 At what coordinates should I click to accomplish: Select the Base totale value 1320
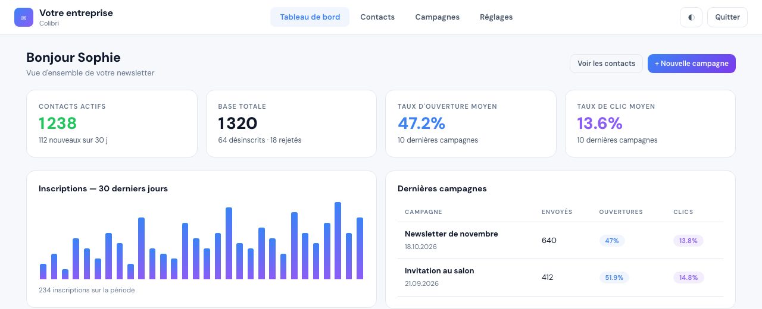coord(238,124)
